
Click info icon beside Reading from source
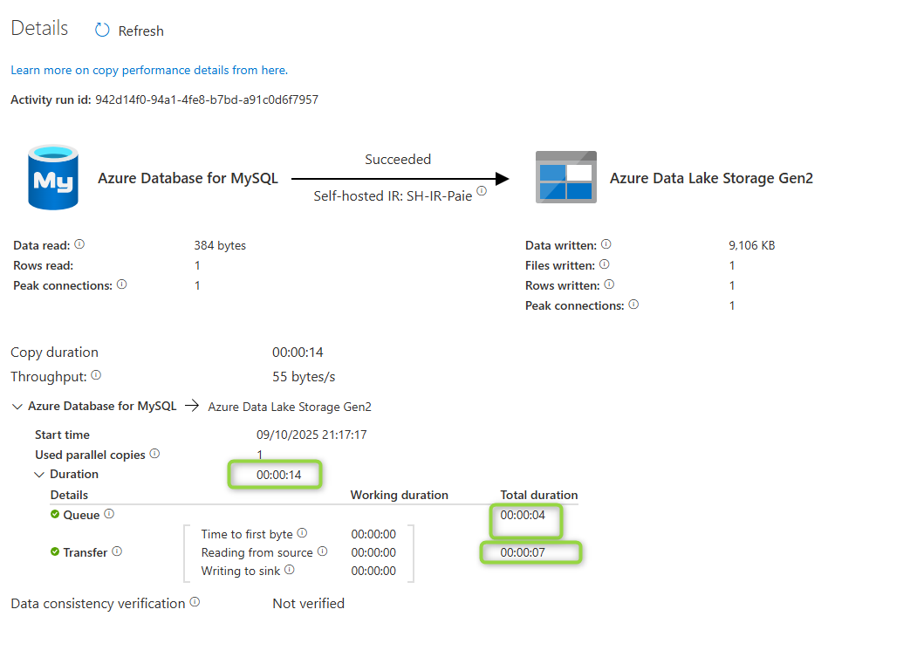coord(322,551)
